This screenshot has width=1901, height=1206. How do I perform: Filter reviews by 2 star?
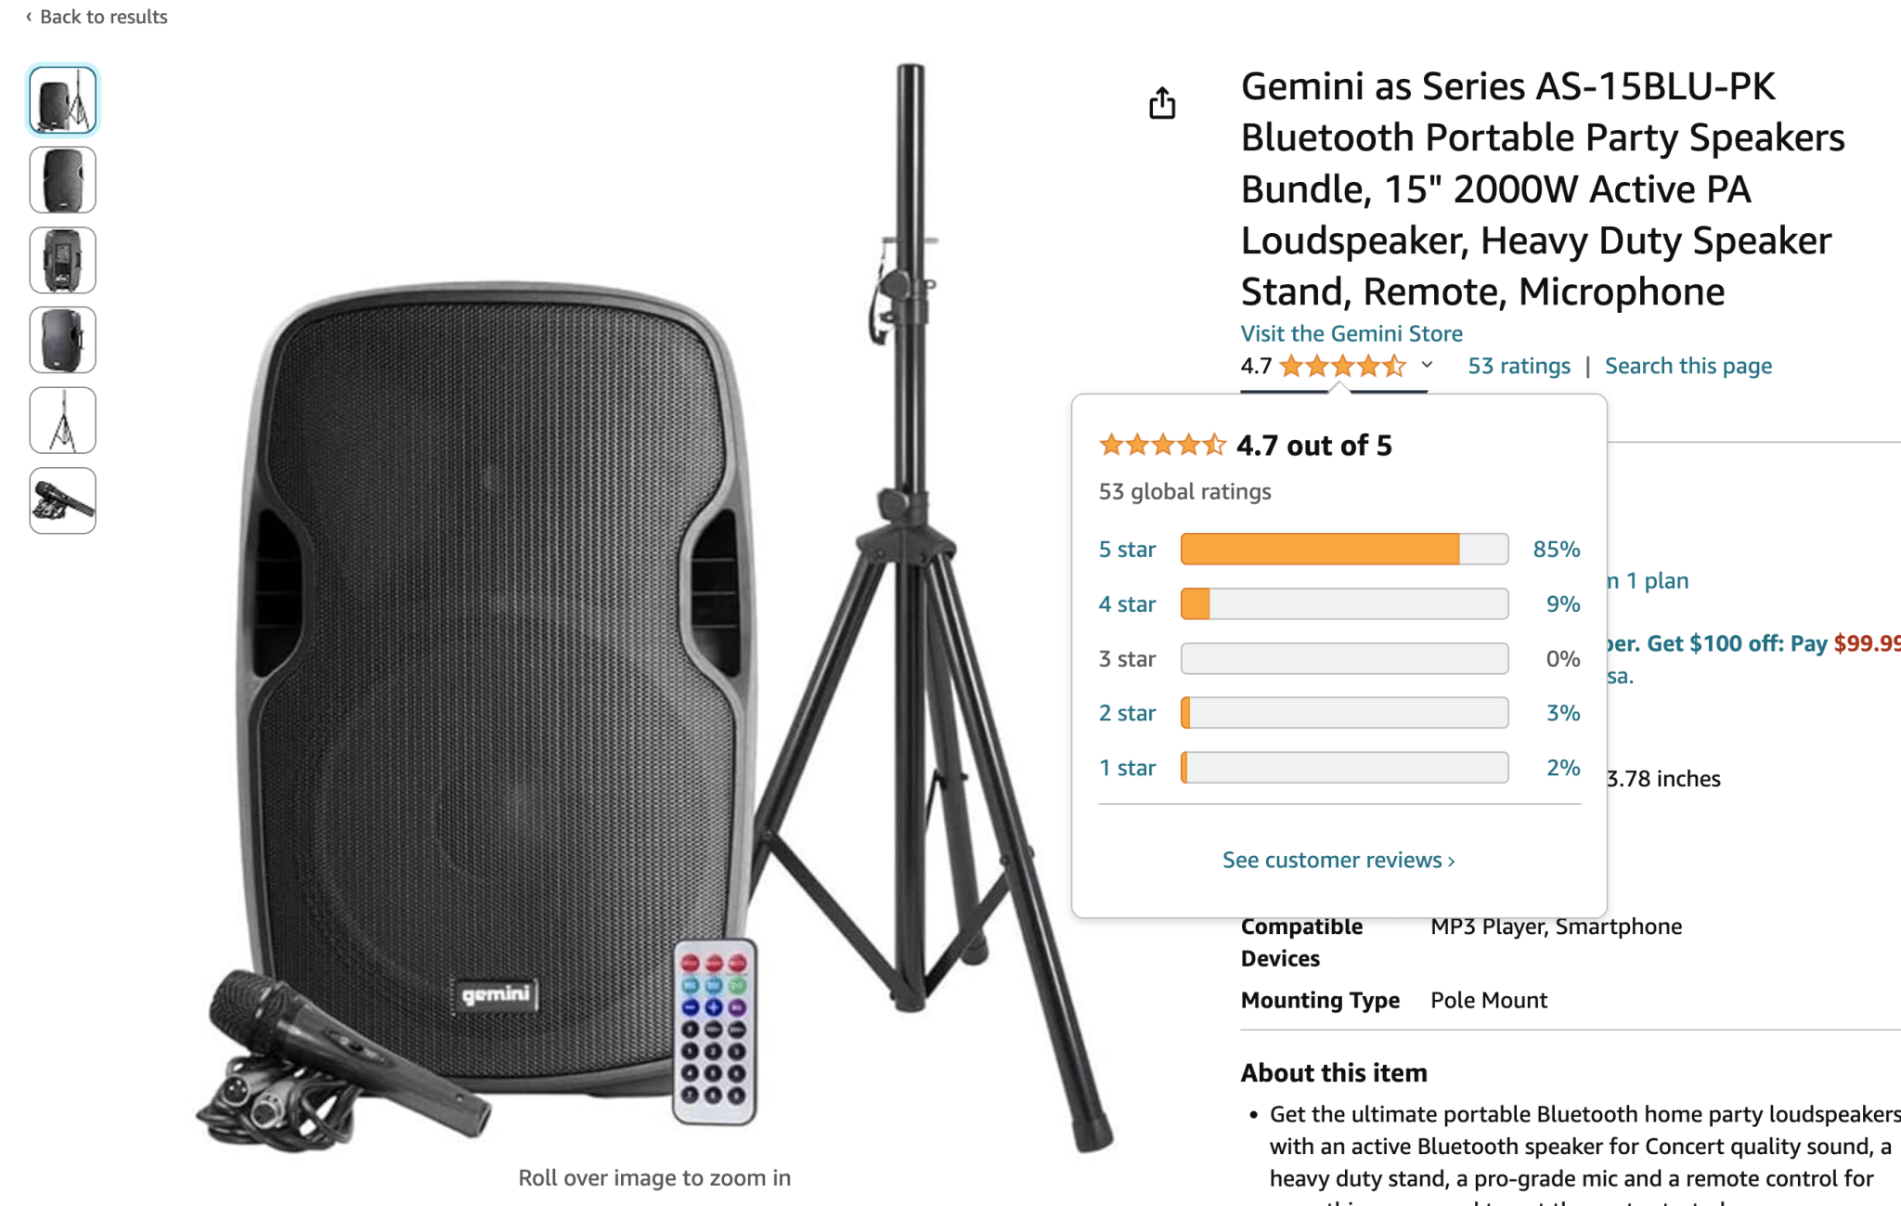1127,713
